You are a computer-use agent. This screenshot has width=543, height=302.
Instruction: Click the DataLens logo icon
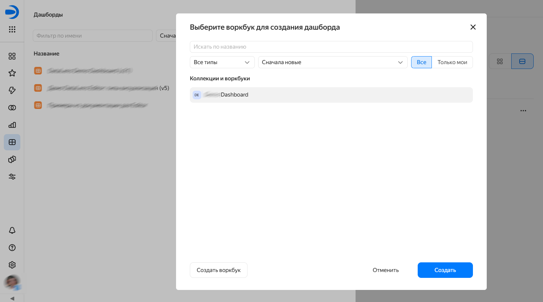pyautogui.click(x=12, y=12)
